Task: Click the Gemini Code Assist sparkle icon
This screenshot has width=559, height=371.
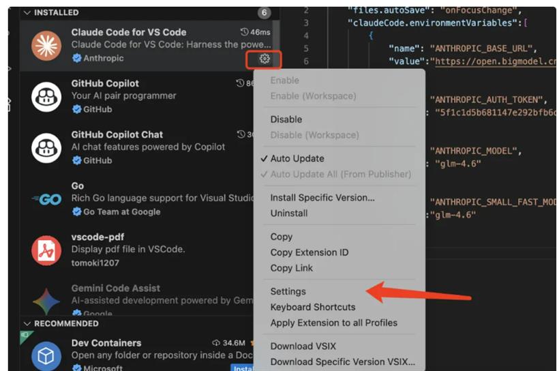Action: pos(46,300)
